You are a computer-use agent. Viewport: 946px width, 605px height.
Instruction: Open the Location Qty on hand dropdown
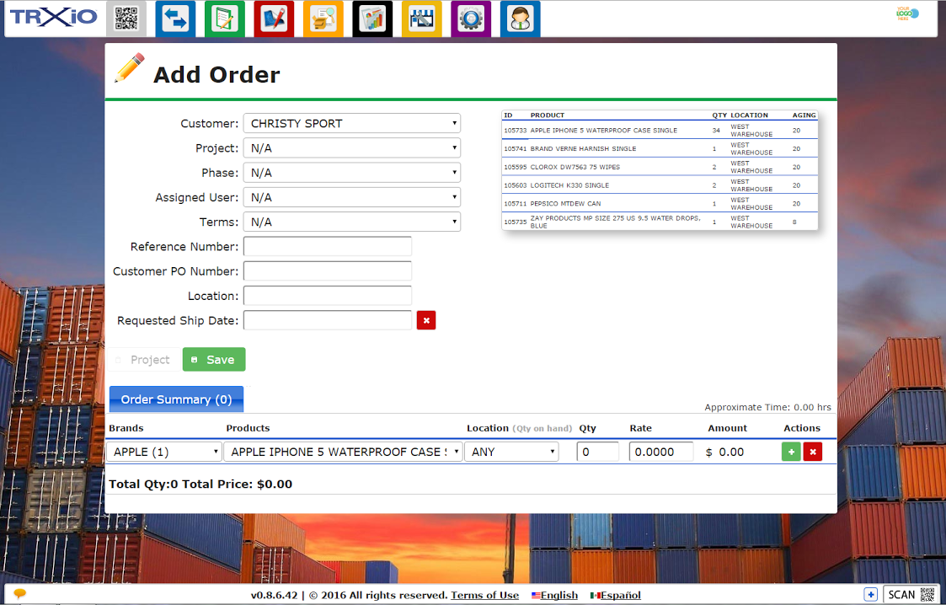pos(511,451)
